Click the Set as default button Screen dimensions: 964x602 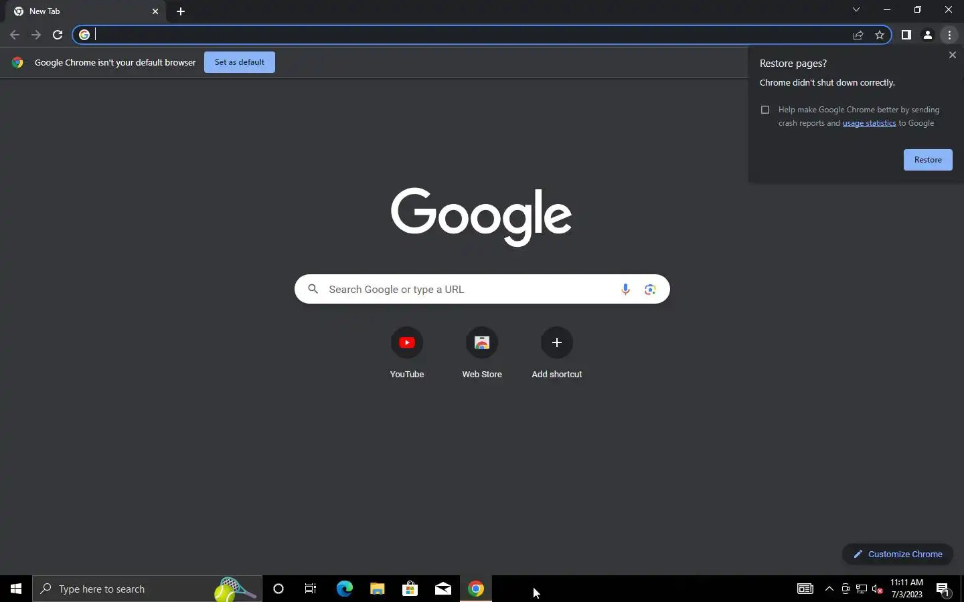(240, 62)
